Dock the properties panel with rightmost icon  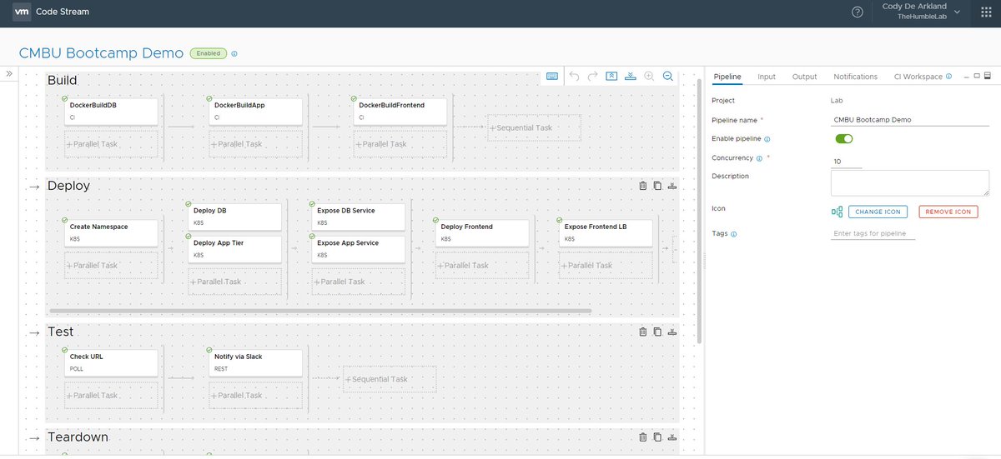988,76
